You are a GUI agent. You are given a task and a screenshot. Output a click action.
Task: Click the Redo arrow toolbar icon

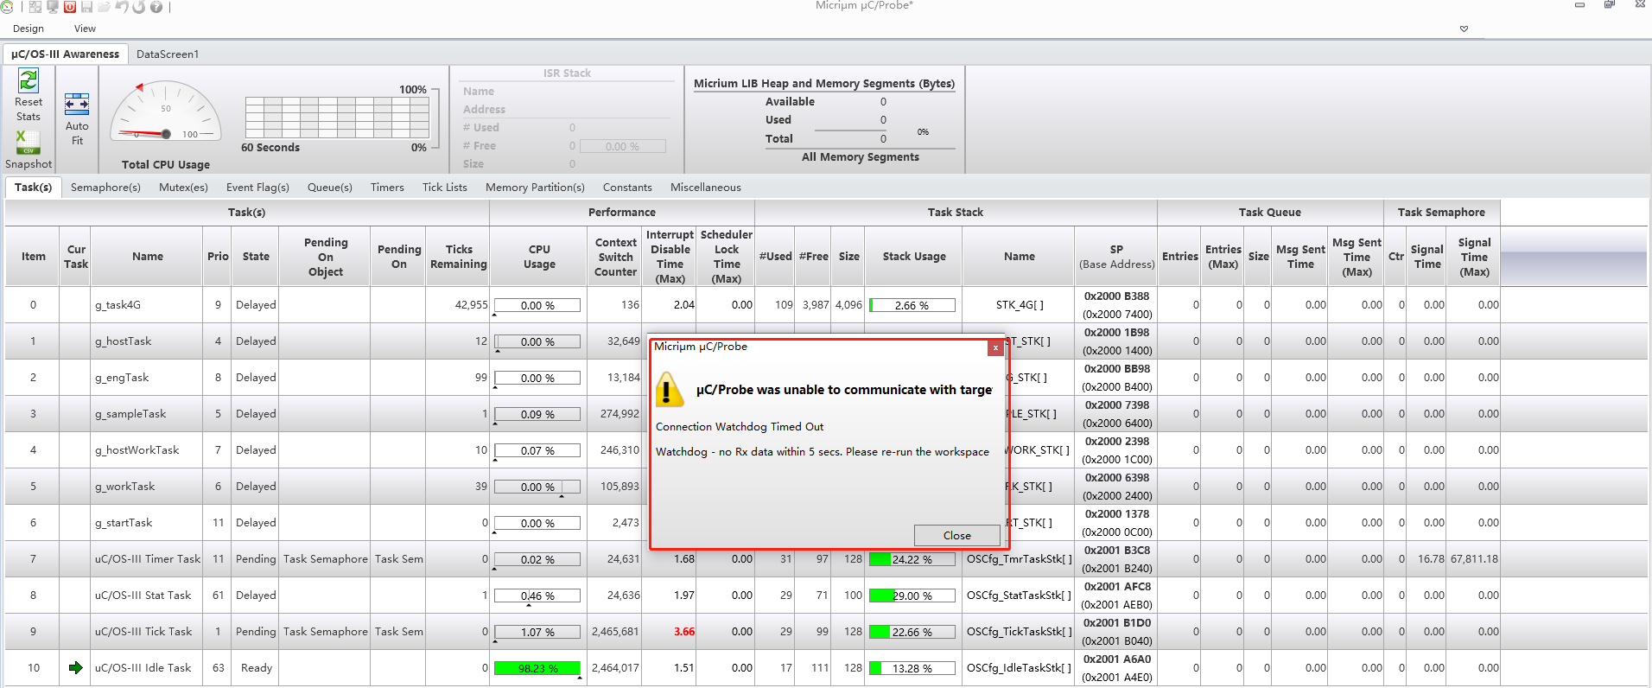139,7
